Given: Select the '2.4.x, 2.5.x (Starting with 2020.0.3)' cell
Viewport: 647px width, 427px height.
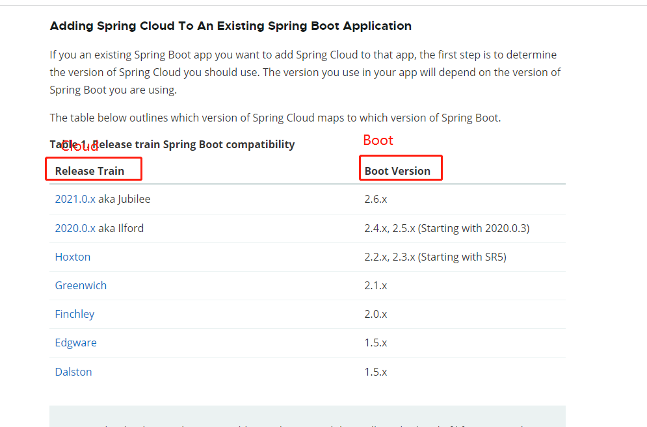Looking at the screenshot, I should pos(447,228).
